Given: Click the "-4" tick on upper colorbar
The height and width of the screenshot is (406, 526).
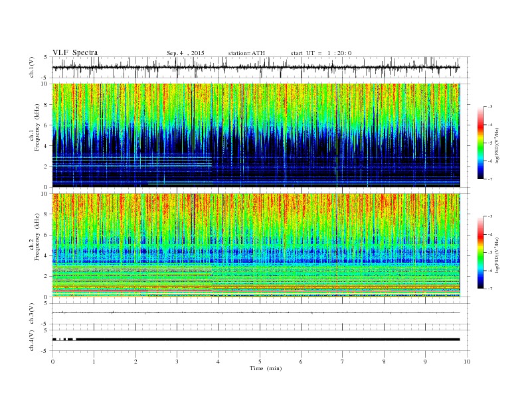Looking at the screenshot, I should point(490,125).
